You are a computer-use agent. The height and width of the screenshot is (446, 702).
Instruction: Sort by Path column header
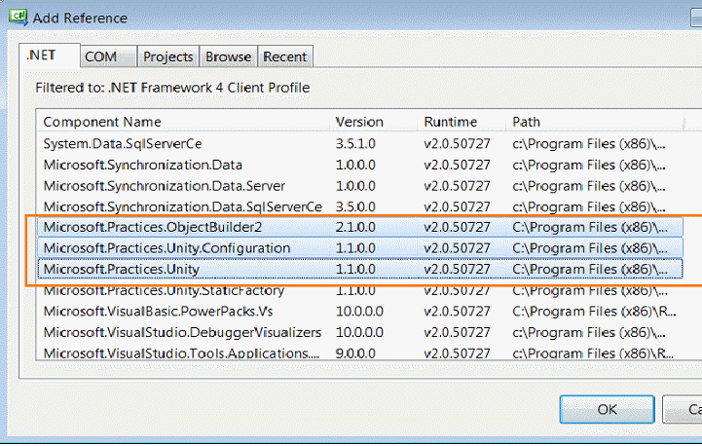[595, 122]
